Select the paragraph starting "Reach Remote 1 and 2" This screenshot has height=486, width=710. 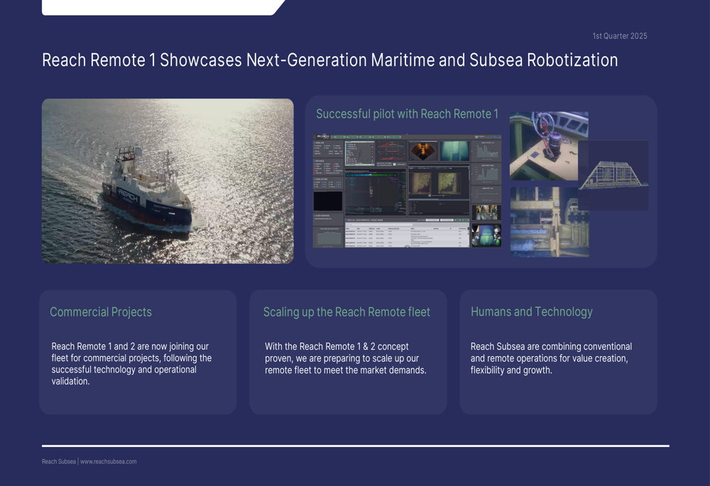[x=131, y=364]
